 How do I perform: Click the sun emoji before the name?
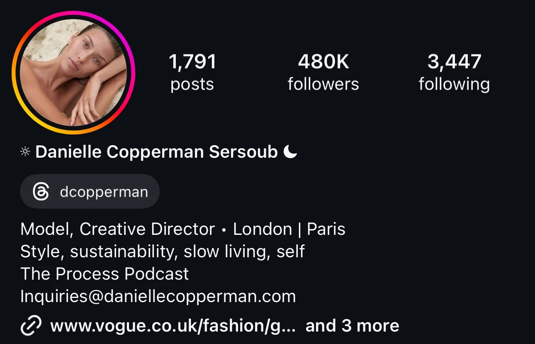25,152
